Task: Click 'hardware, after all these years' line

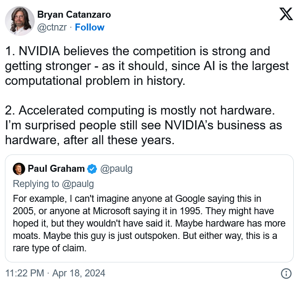Action: [x=90, y=140]
